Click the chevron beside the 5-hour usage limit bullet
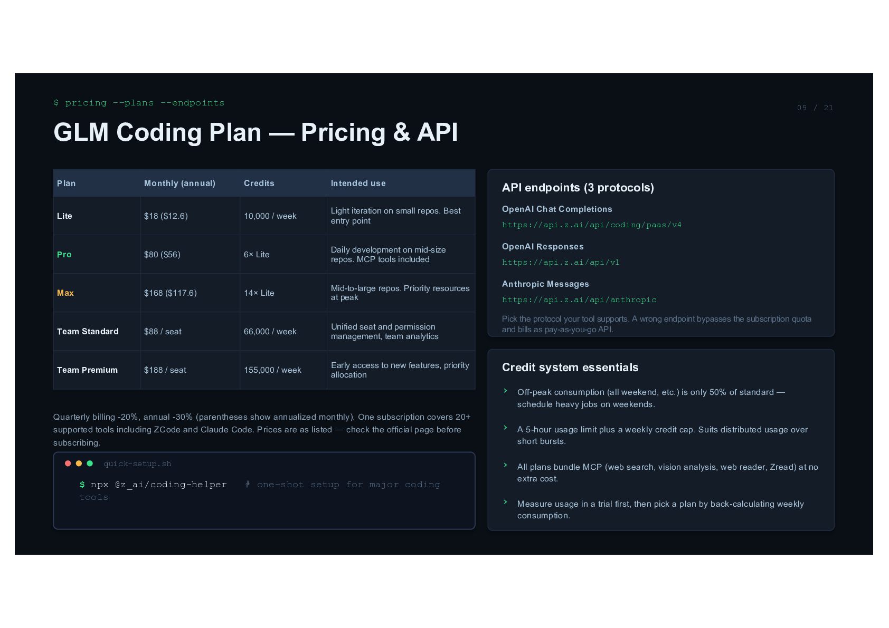 (x=505, y=428)
